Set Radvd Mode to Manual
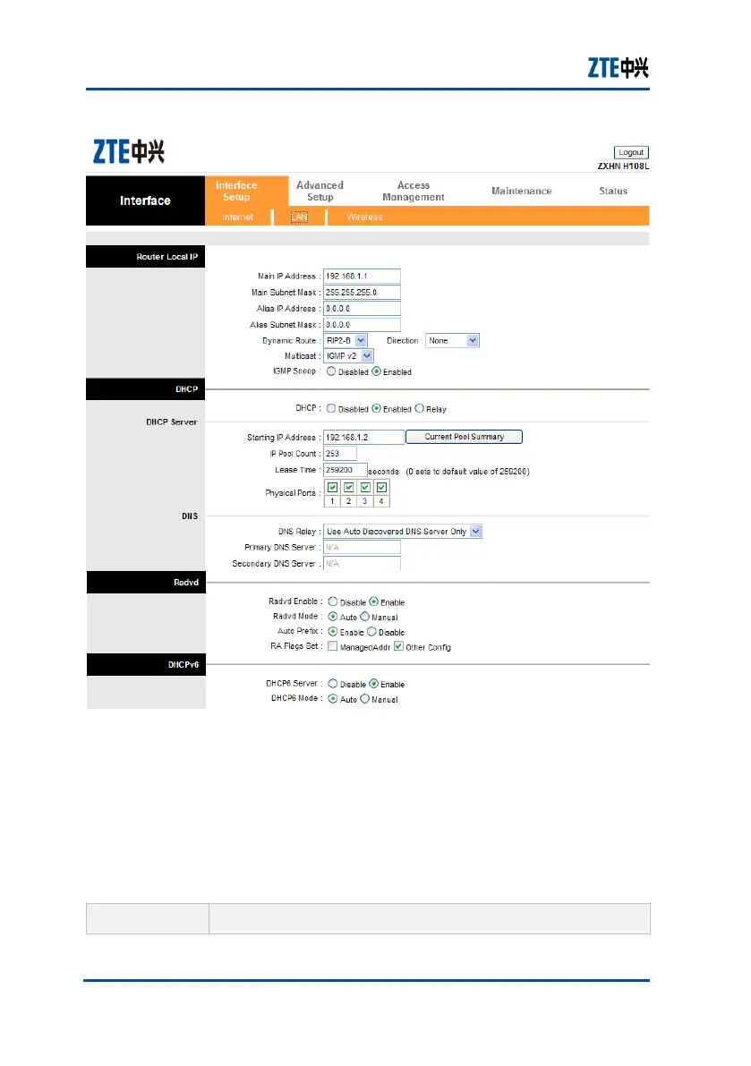 (x=364, y=617)
